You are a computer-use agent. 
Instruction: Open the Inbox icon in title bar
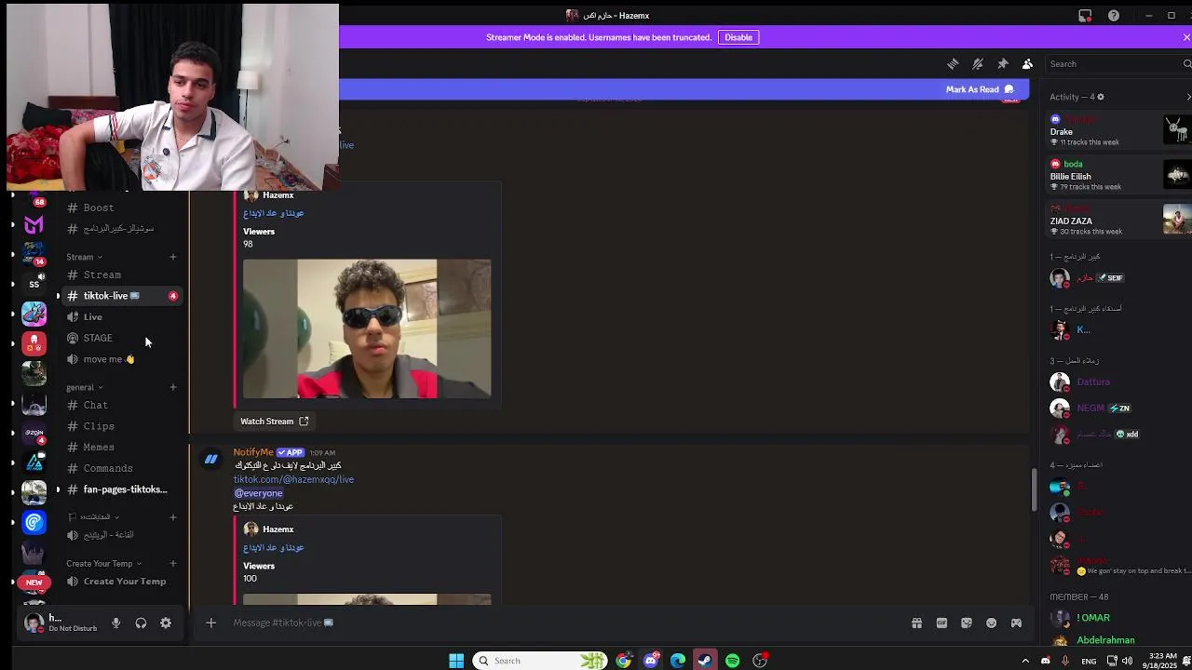click(x=1085, y=16)
